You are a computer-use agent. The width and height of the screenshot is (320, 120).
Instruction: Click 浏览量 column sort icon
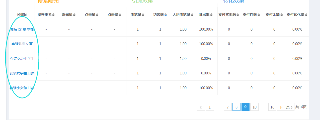[x=143, y=15]
